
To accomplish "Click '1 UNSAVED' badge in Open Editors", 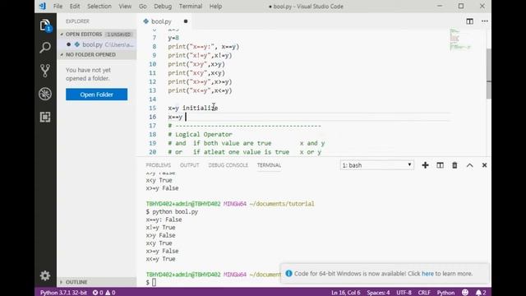I will [x=119, y=35].
